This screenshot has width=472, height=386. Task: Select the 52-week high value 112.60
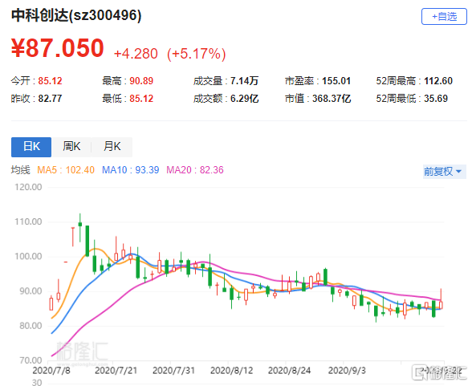point(438,81)
